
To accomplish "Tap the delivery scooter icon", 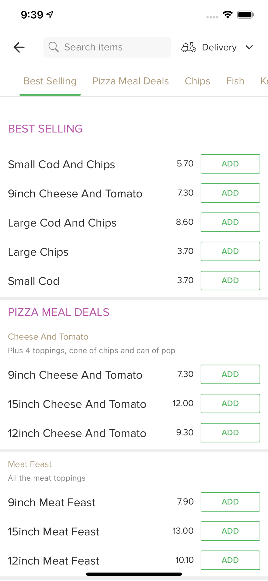I will point(189,47).
